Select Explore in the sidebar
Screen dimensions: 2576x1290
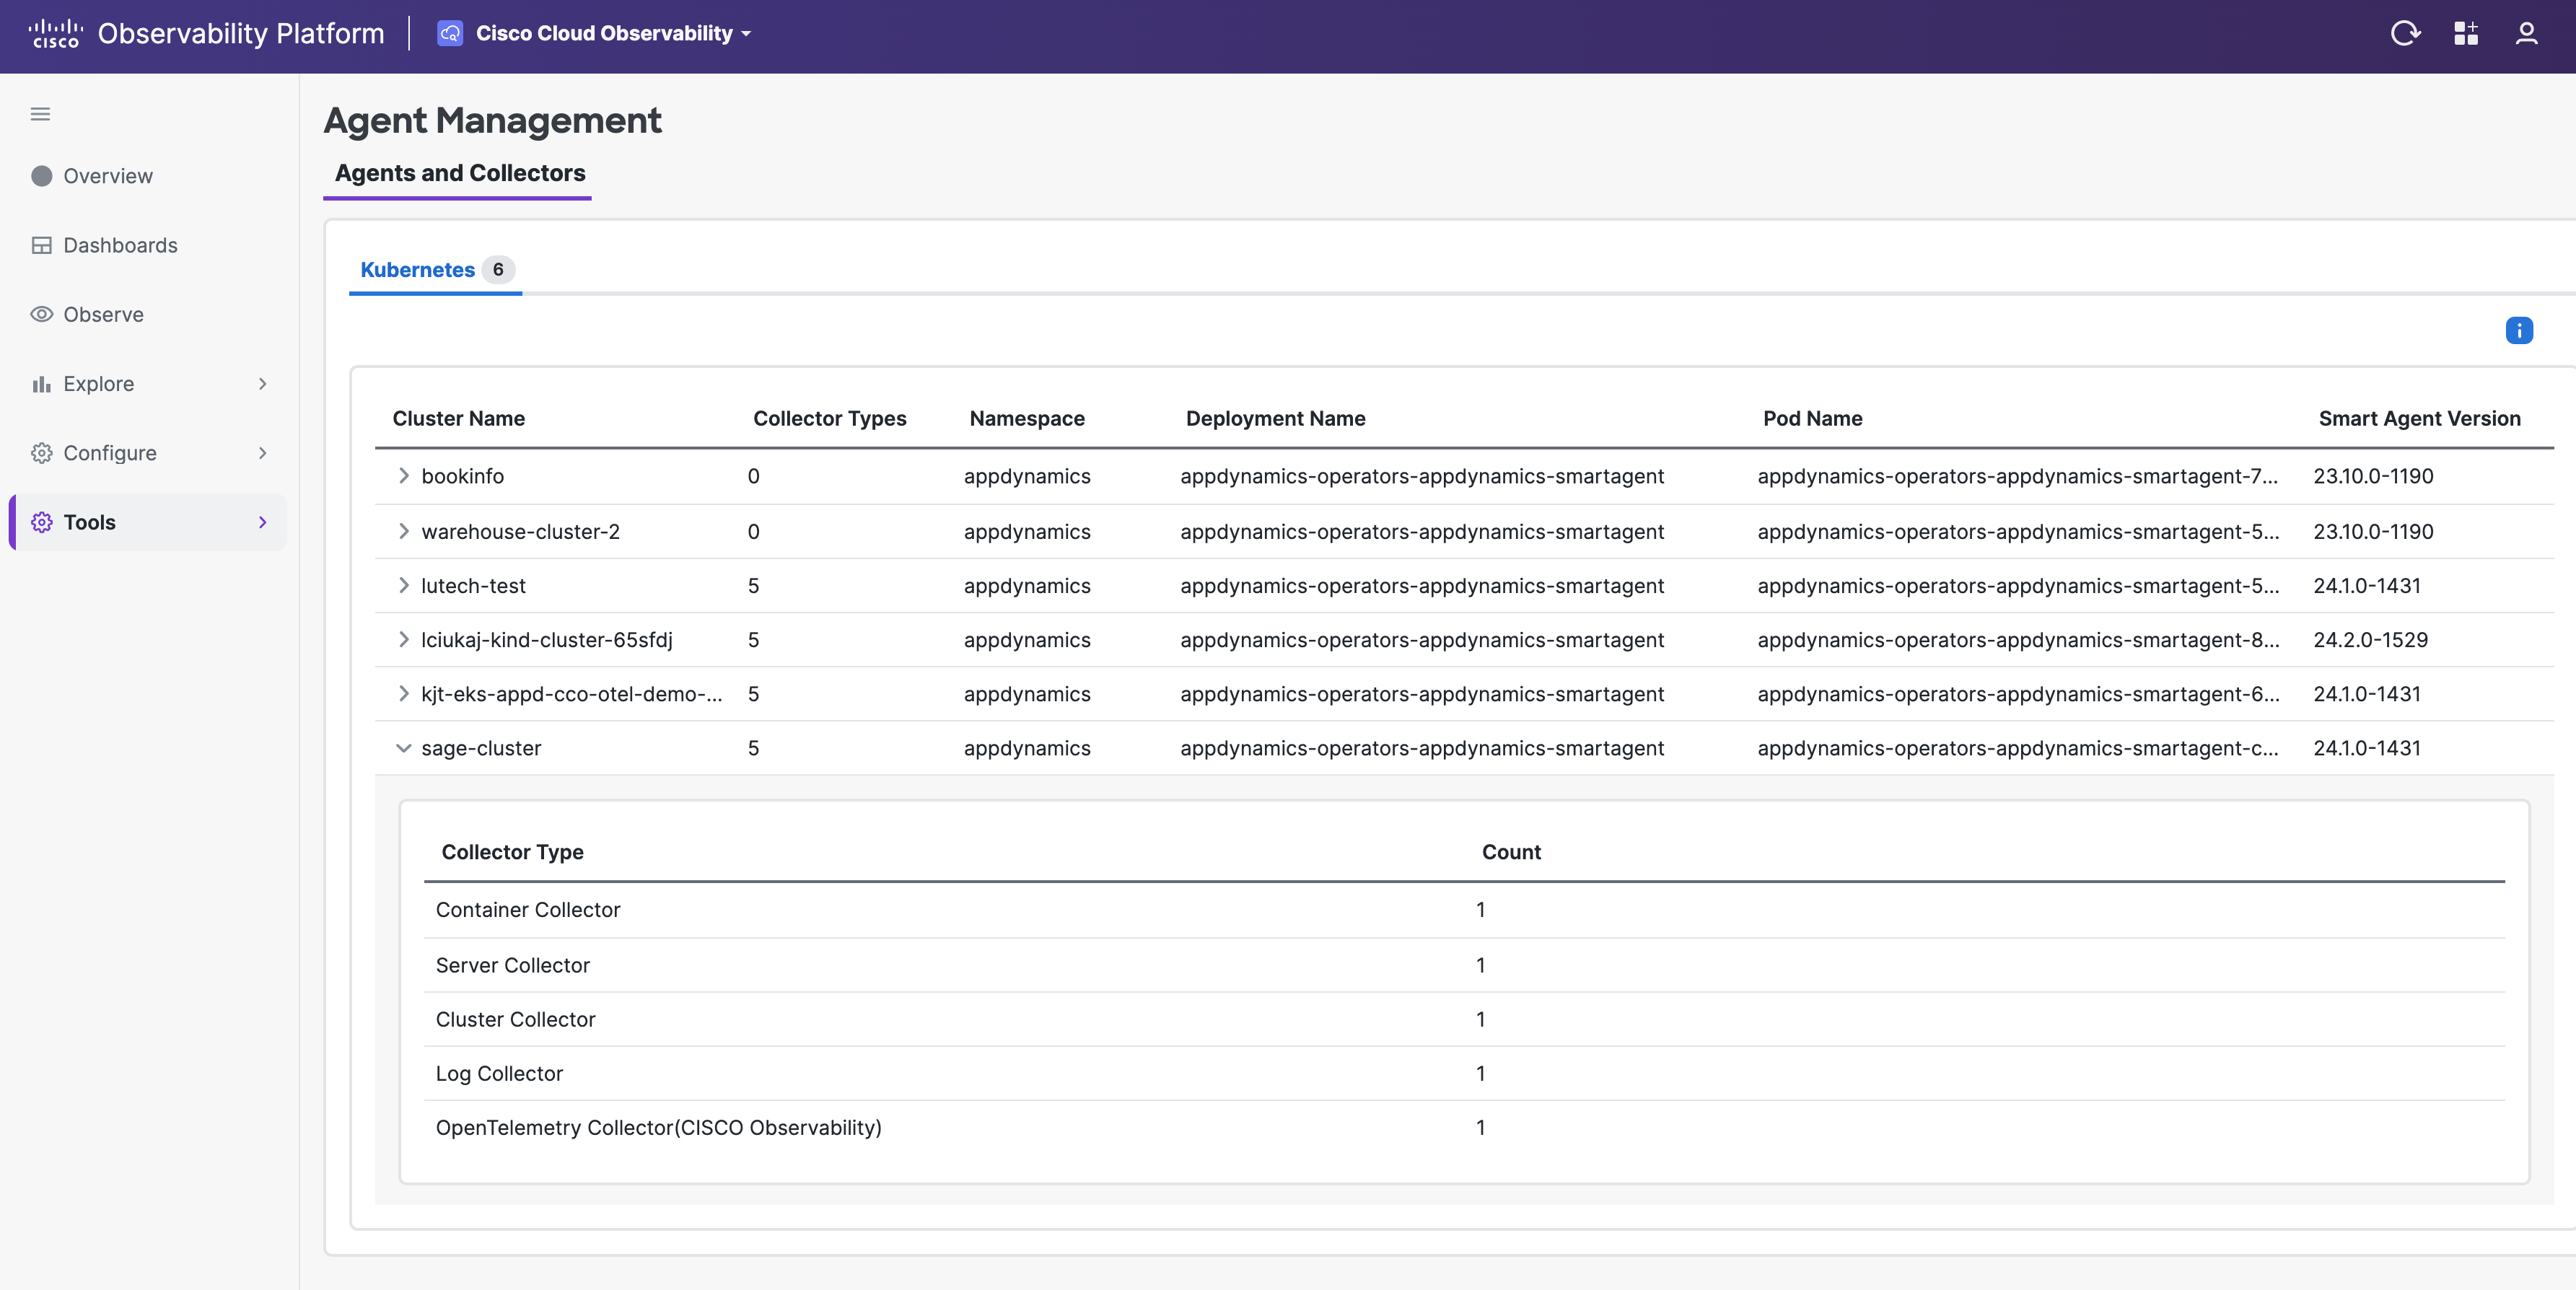(x=147, y=384)
